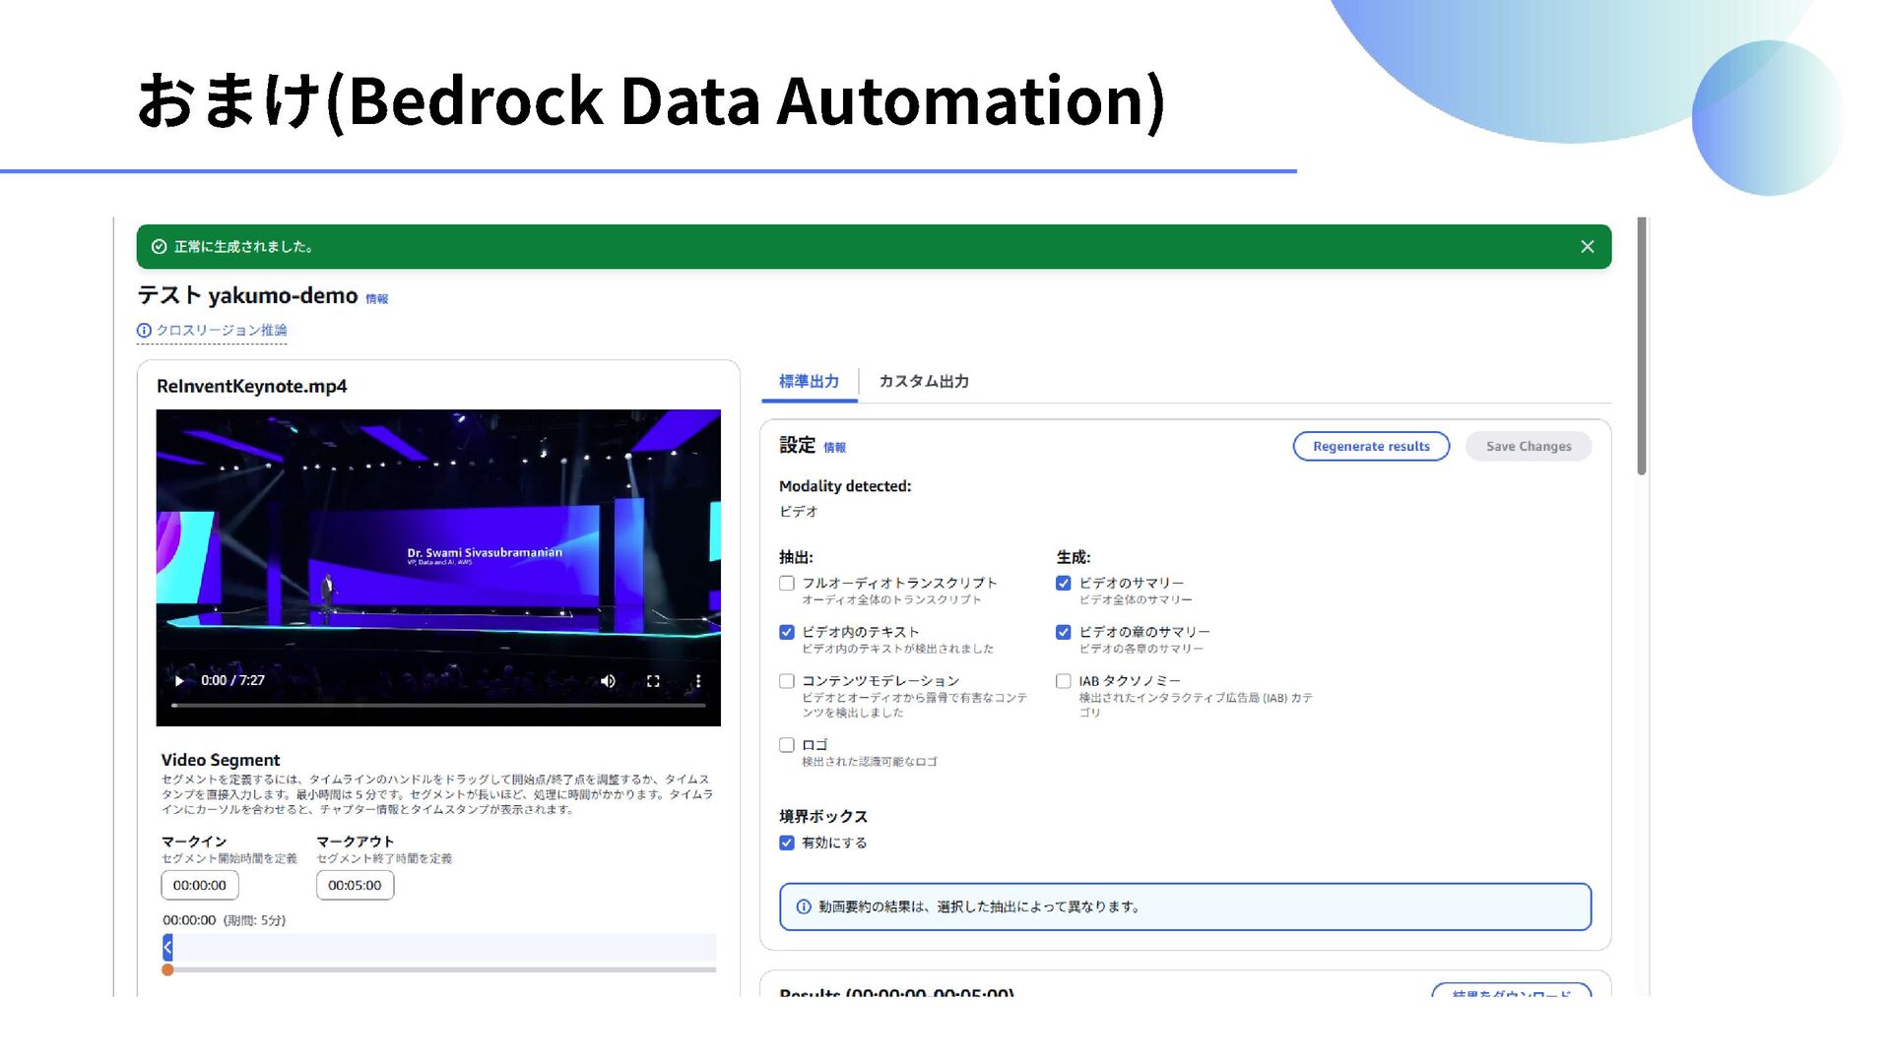The width and height of the screenshot is (1891, 1063).
Task: Uncheck ビデオ内のテキスト checkbox
Action: (x=787, y=633)
